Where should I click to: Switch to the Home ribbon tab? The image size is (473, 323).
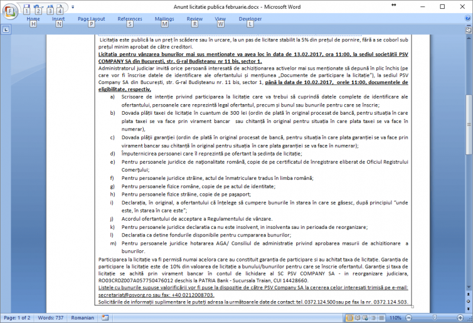click(x=33, y=19)
